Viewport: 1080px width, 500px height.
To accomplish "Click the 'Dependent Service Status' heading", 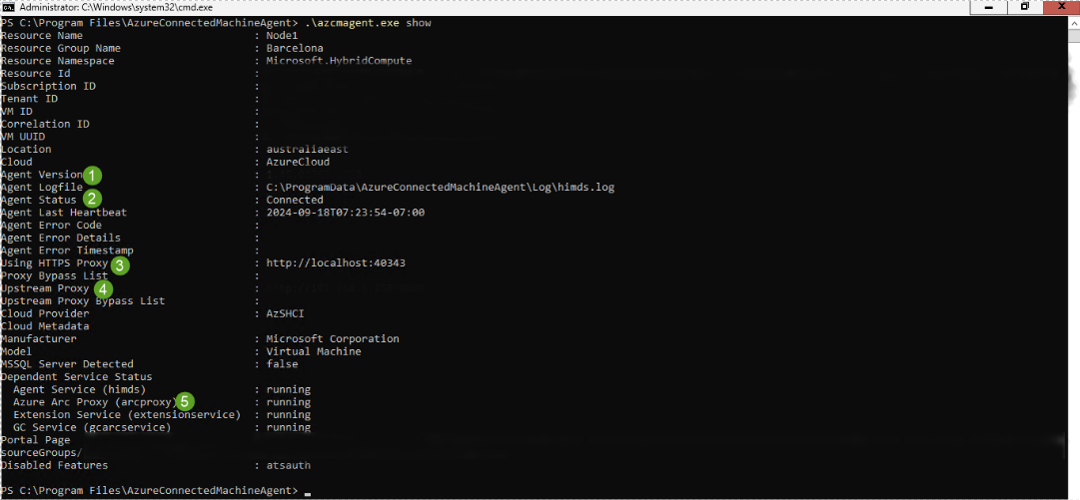I will click(77, 377).
